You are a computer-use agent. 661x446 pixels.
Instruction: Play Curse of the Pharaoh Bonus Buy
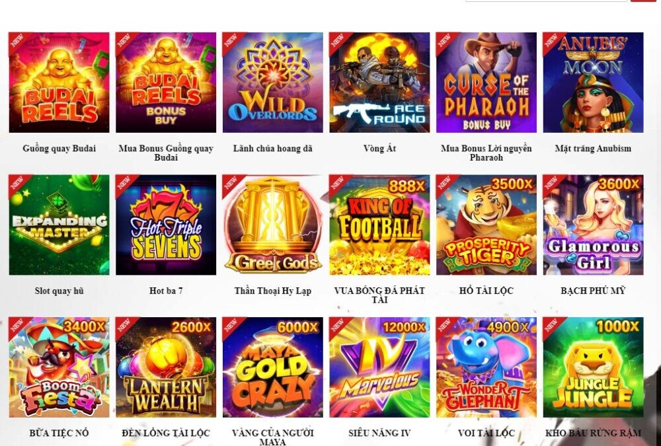(x=486, y=81)
